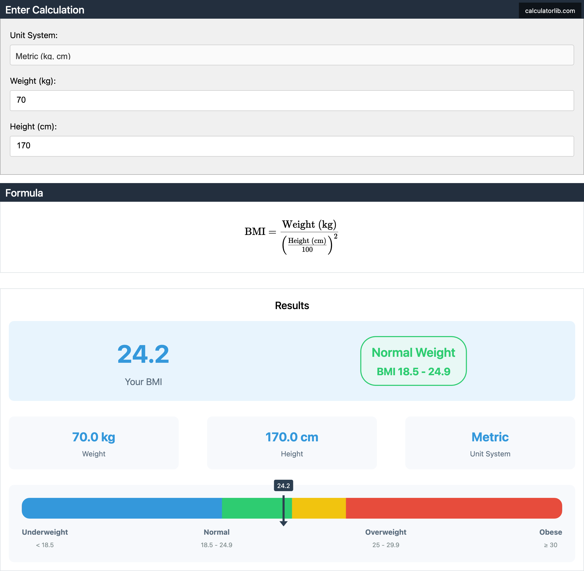Click the 170.0 cm height card
The height and width of the screenshot is (571, 584).
(291, 443)
